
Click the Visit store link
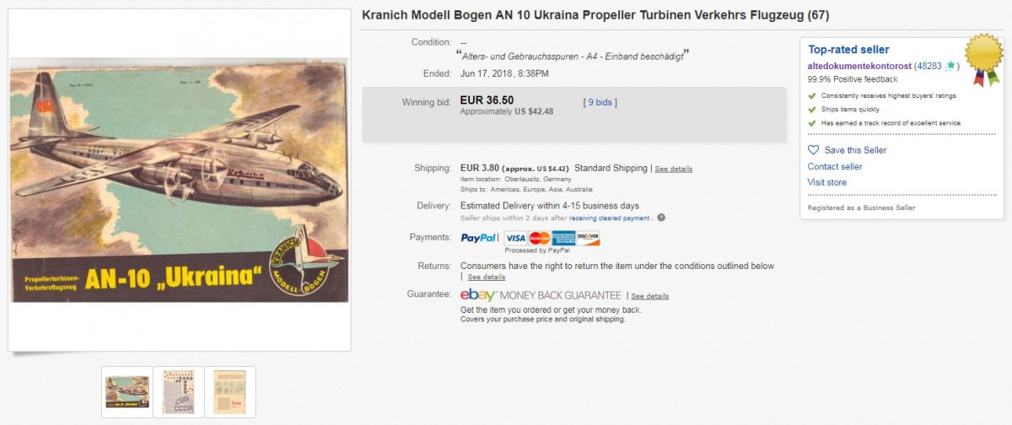pyautogui.click(x=827, y=182)
